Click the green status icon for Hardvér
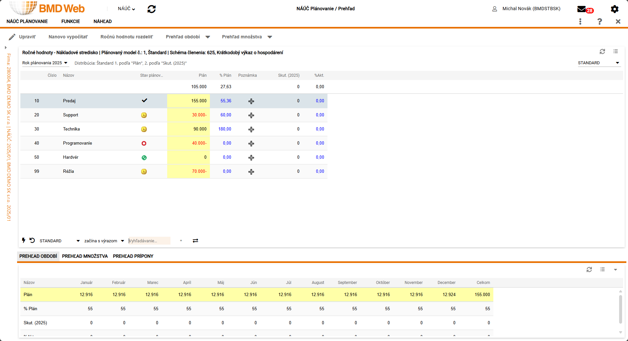Viewport: 628px width, 341px height. [x=144, y=158]
